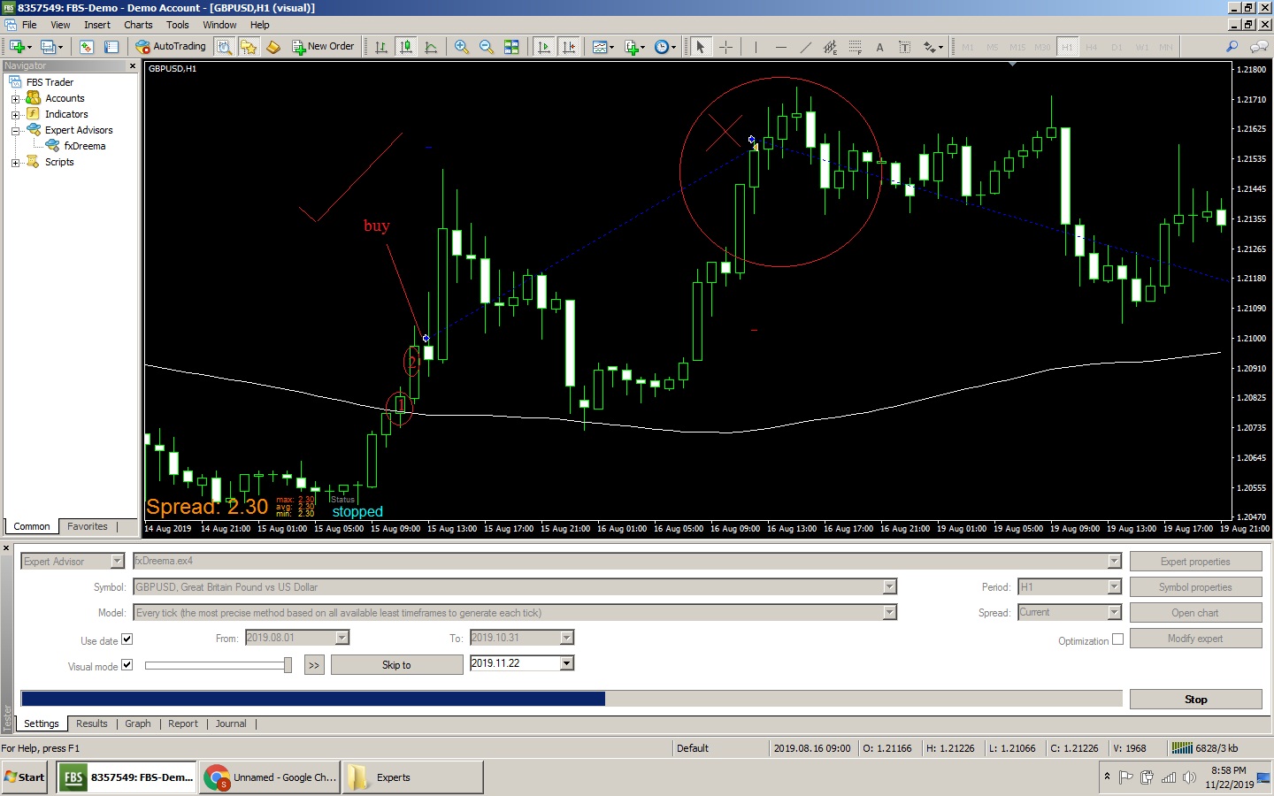Select the H4 timeframe button
1274x796 pixels.
[x=1092, y=47]
